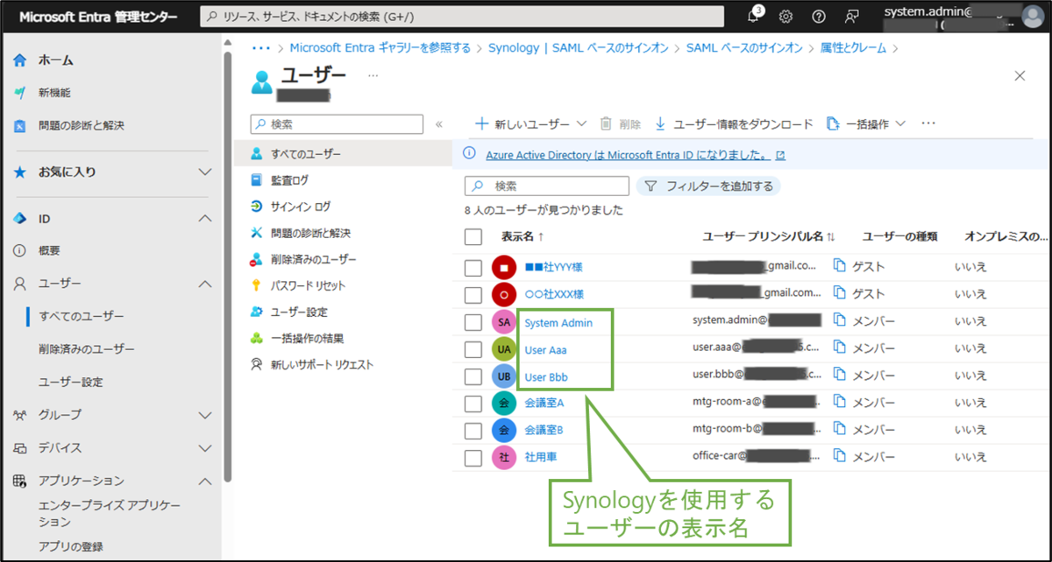Check the box for 会議室B

[473, 431]
